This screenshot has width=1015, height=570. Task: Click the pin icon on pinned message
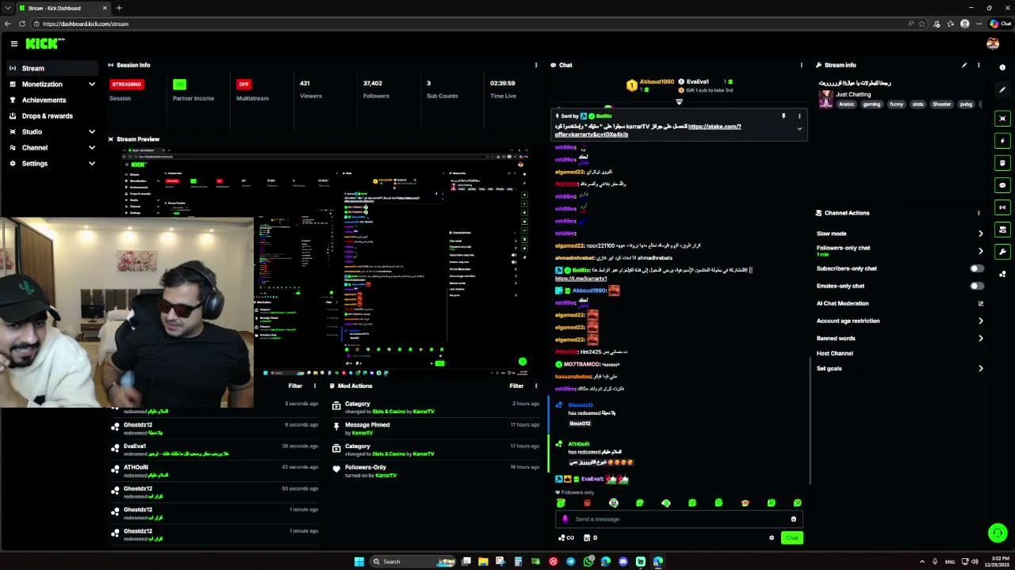click(783, 116)
